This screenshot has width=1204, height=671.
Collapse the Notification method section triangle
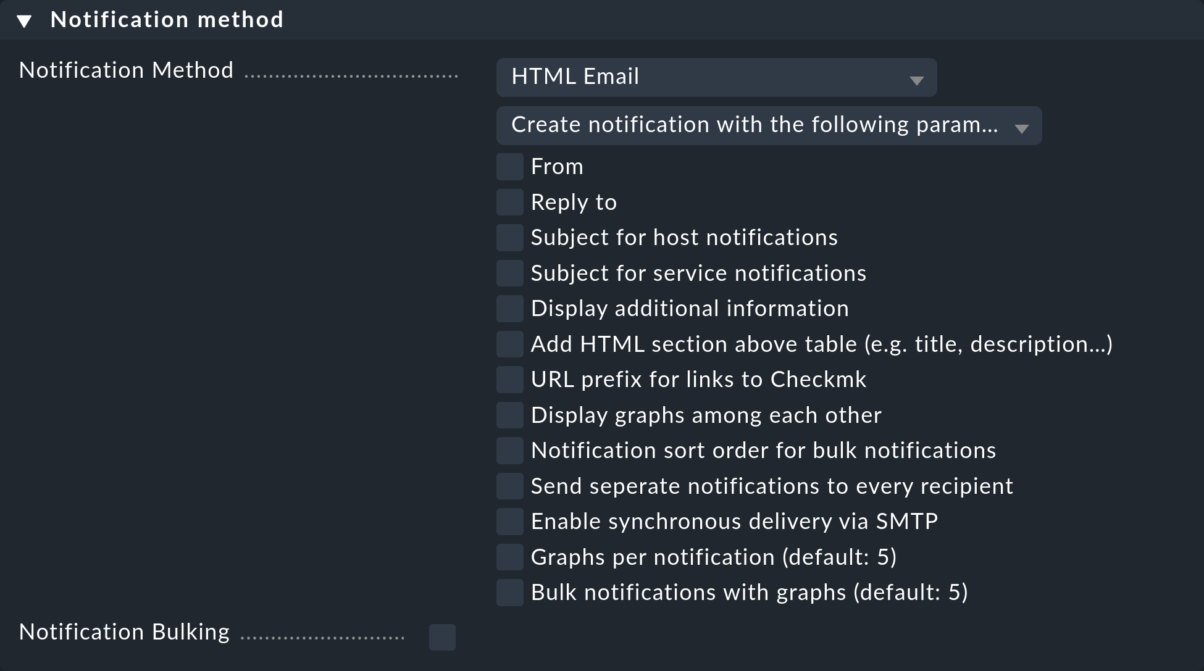[x=24, y=22]
